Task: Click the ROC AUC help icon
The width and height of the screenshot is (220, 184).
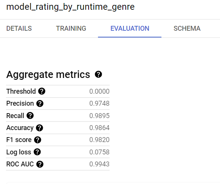Action: tap(40, 164)
